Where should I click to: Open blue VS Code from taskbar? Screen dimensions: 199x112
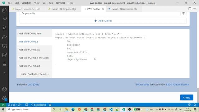point(111,109)
